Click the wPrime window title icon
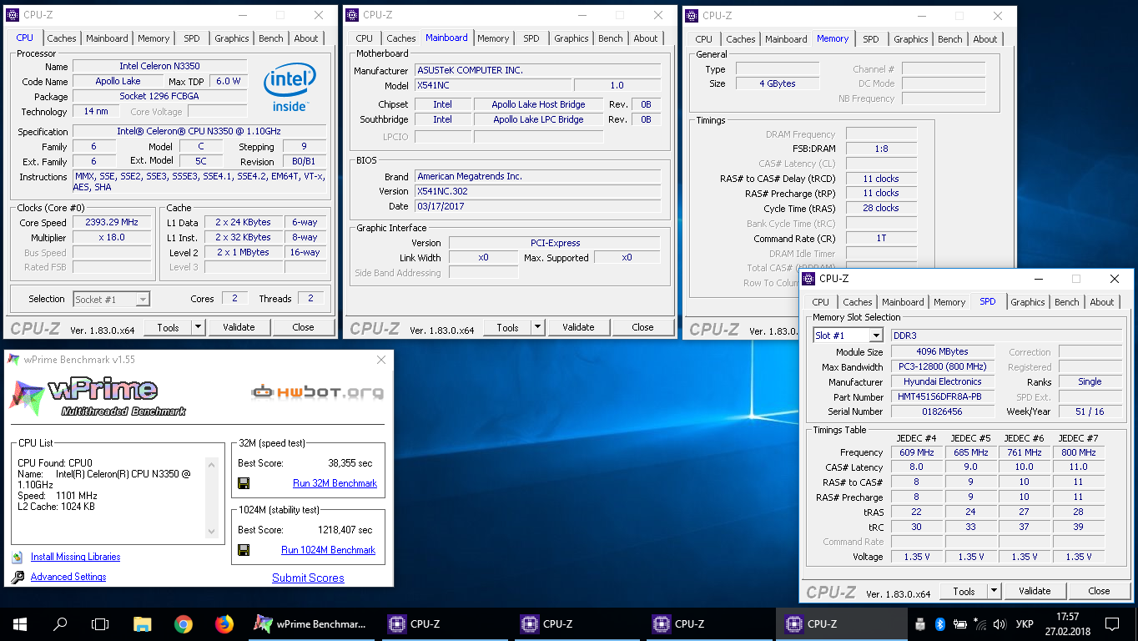1138x641 pixels. coord(13,360)
